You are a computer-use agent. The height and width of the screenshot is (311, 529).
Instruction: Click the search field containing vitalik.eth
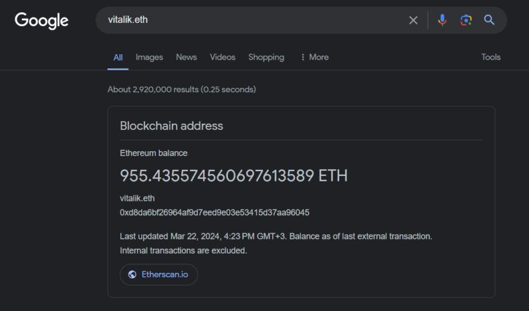click(x=249, y=20)
